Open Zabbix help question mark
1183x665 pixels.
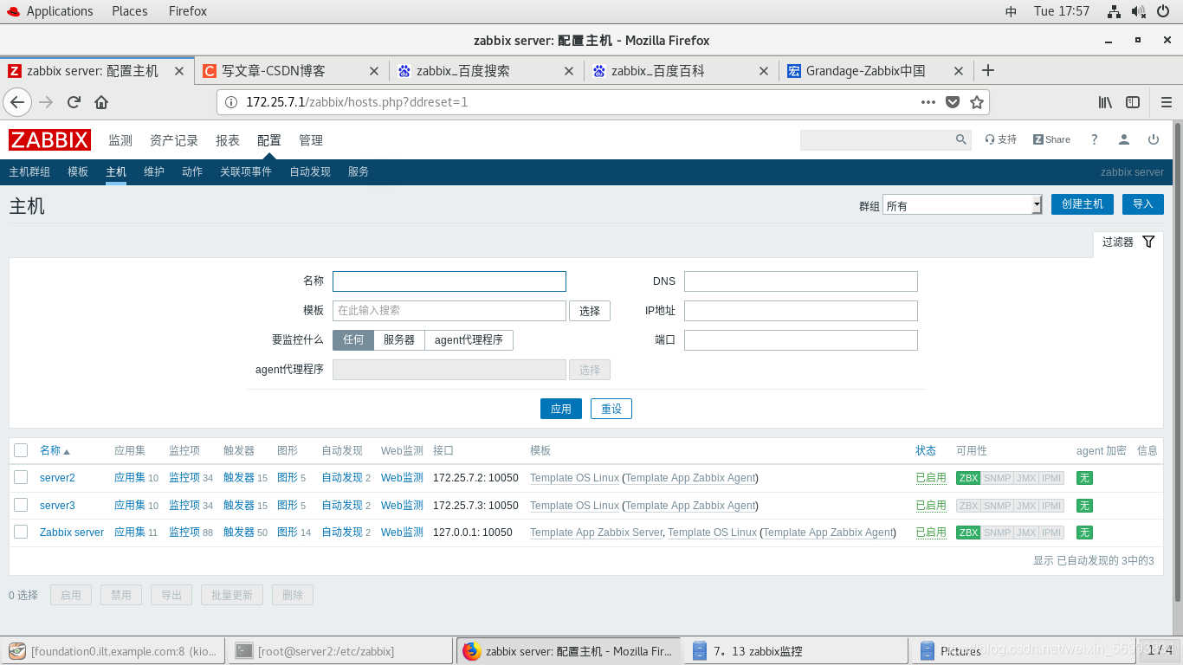pos(1095,139)
